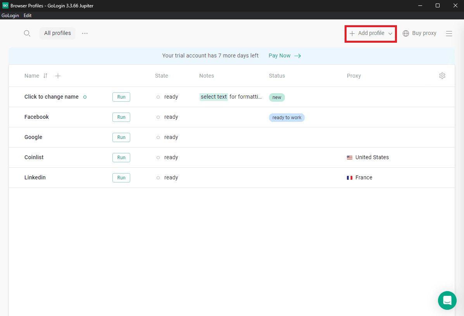This screenshot has height=316, width=464.
Task: Run the Google profile
Action: tap(121, 137)
